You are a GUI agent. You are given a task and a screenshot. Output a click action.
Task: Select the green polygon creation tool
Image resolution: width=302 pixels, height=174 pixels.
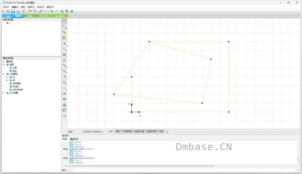point(64,55)
